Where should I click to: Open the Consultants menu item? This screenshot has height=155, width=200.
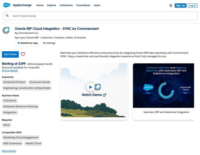(x=83, y=5)
